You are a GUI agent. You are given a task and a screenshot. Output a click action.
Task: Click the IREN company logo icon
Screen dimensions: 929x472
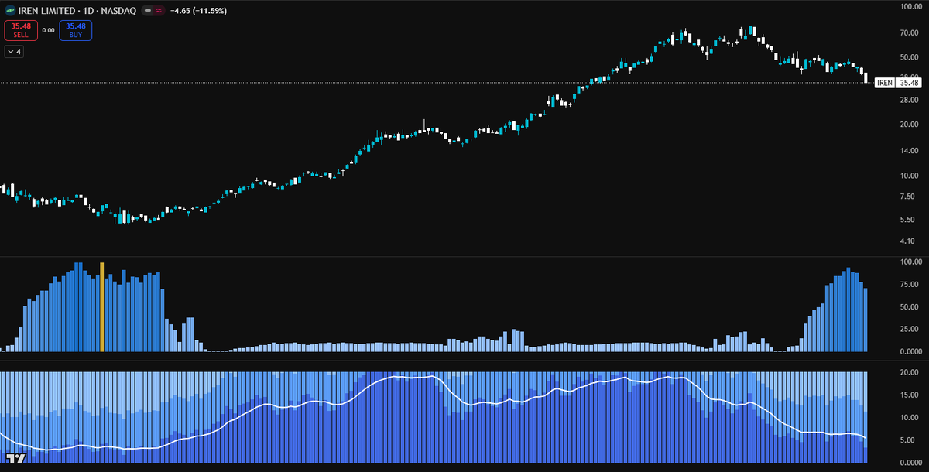tap(11, 12)
